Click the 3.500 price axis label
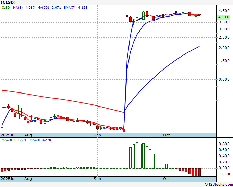Image resolution: width=233 pixels, height=187 pixels. click(224, 22)
